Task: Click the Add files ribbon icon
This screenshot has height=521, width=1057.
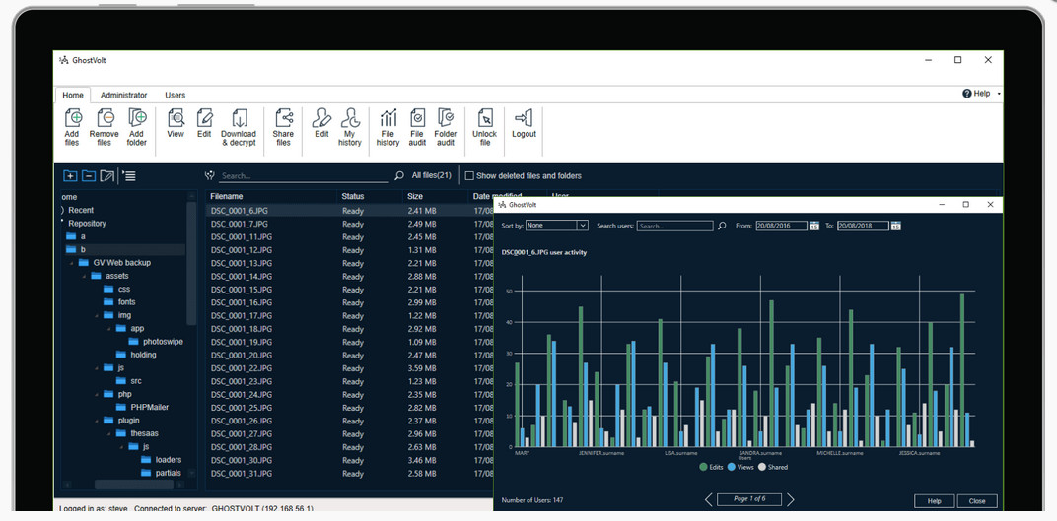Action: 72,119
